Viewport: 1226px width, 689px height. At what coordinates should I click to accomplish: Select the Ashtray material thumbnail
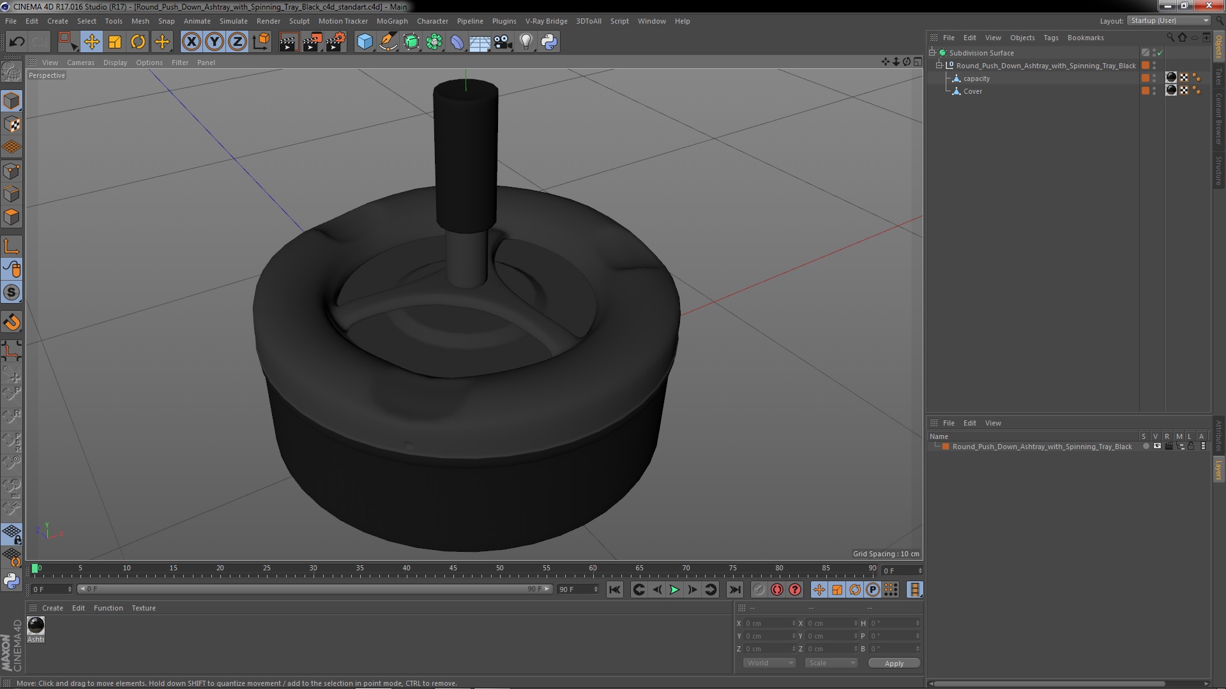point(36,625)
